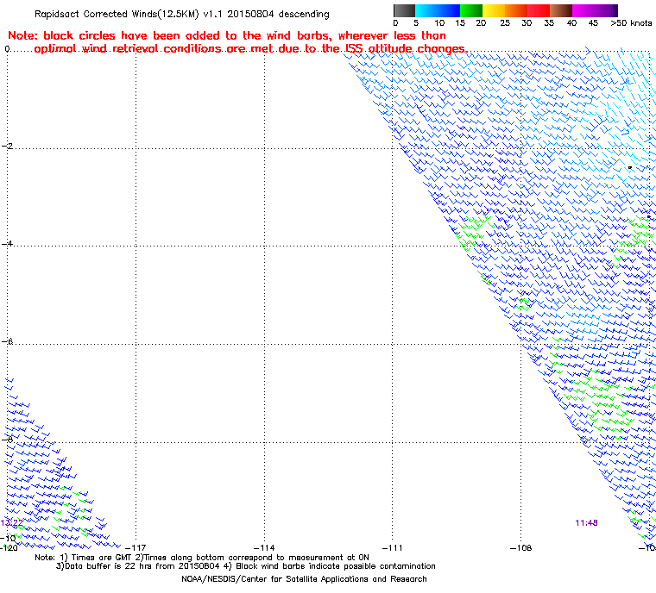Click the '25' legend scale label
This screenshot has width=656, height=593.
pyautogui.click(x=505, y=23)
